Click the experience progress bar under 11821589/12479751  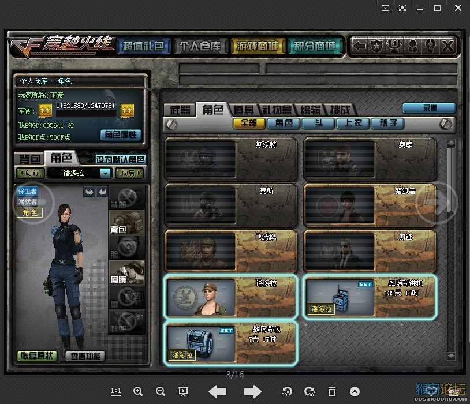pos(86,114)
